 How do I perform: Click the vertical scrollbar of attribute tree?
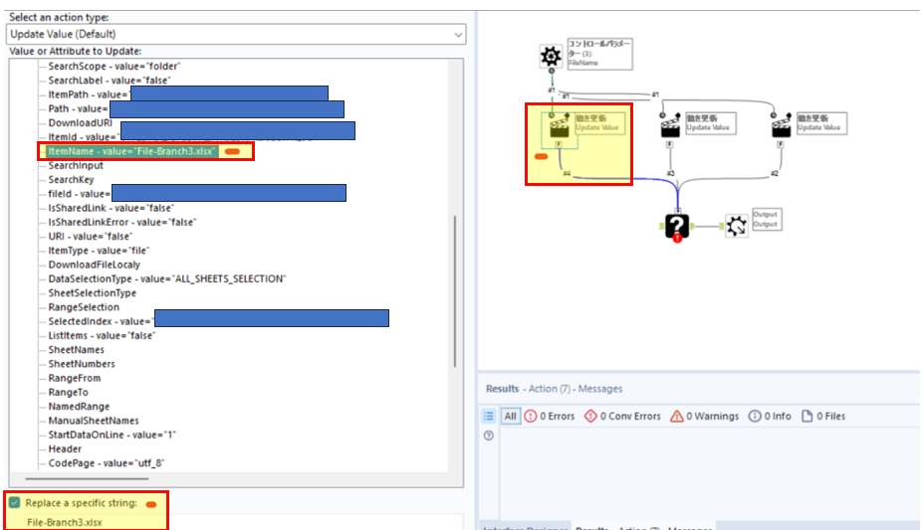coord(455,290)
